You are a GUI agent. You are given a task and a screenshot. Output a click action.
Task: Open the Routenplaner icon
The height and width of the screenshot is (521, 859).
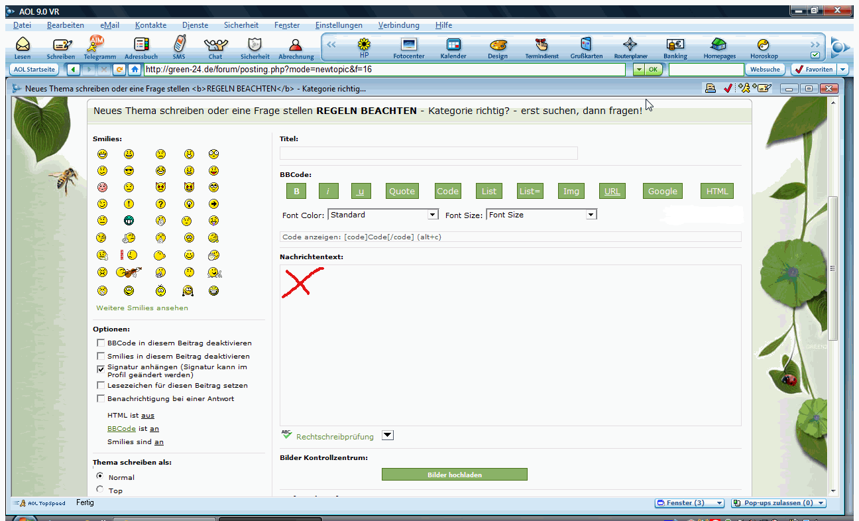[630, 47]
